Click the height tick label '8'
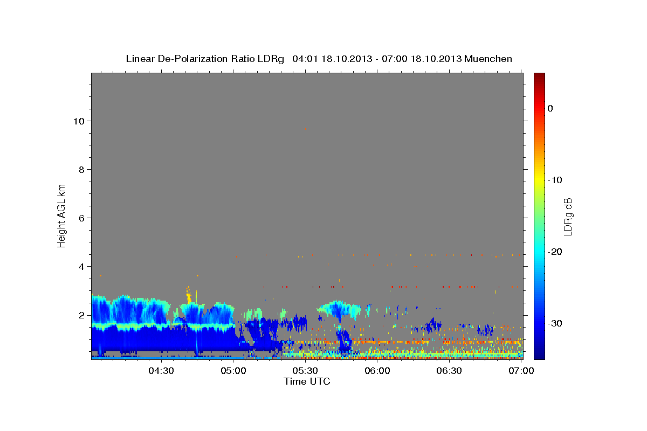Viewport: 647px width, 431px height. coord(80,169)
